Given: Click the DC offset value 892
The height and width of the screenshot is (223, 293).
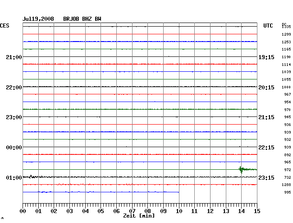Looking at the screenshot, I should pyautogui.click(x=288, y=155).
